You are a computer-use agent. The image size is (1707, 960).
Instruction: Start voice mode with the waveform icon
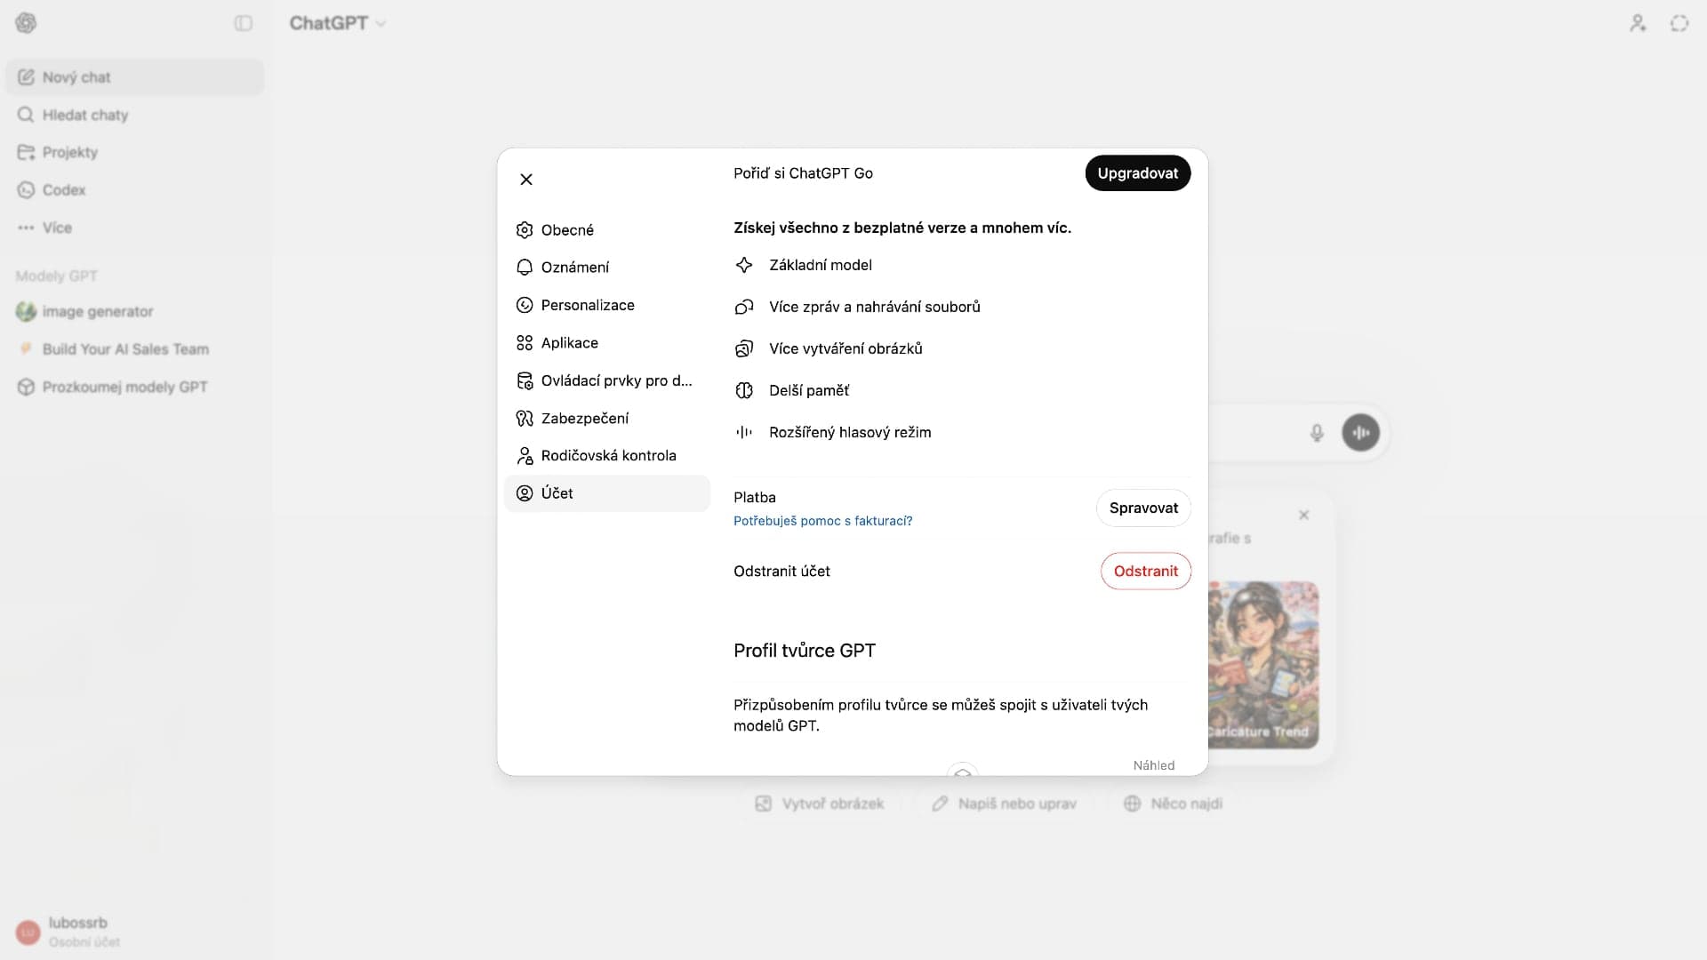pos(1360,433)
